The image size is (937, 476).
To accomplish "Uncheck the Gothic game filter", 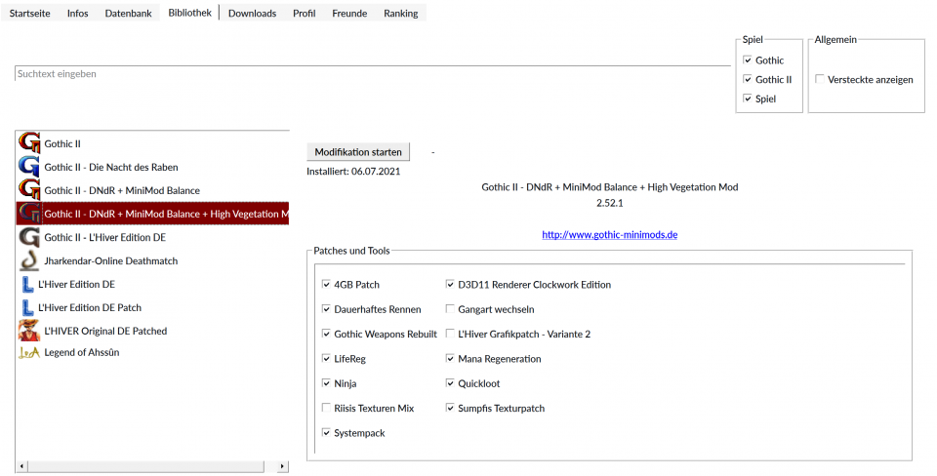I will click(x=748, y=59).
